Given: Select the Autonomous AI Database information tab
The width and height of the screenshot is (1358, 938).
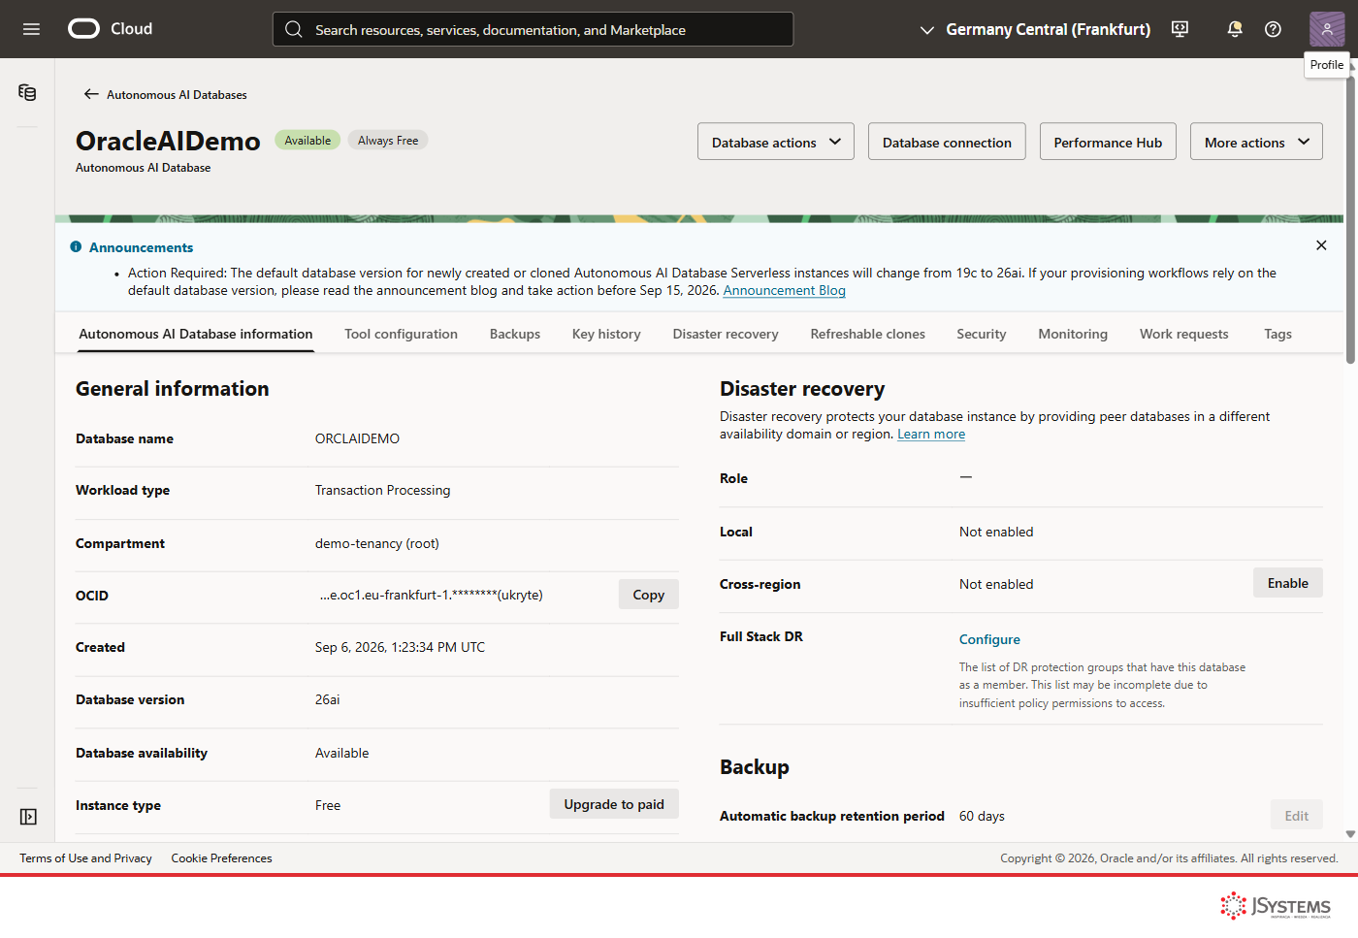Looking at the screenshot, I should click(196, 334).
